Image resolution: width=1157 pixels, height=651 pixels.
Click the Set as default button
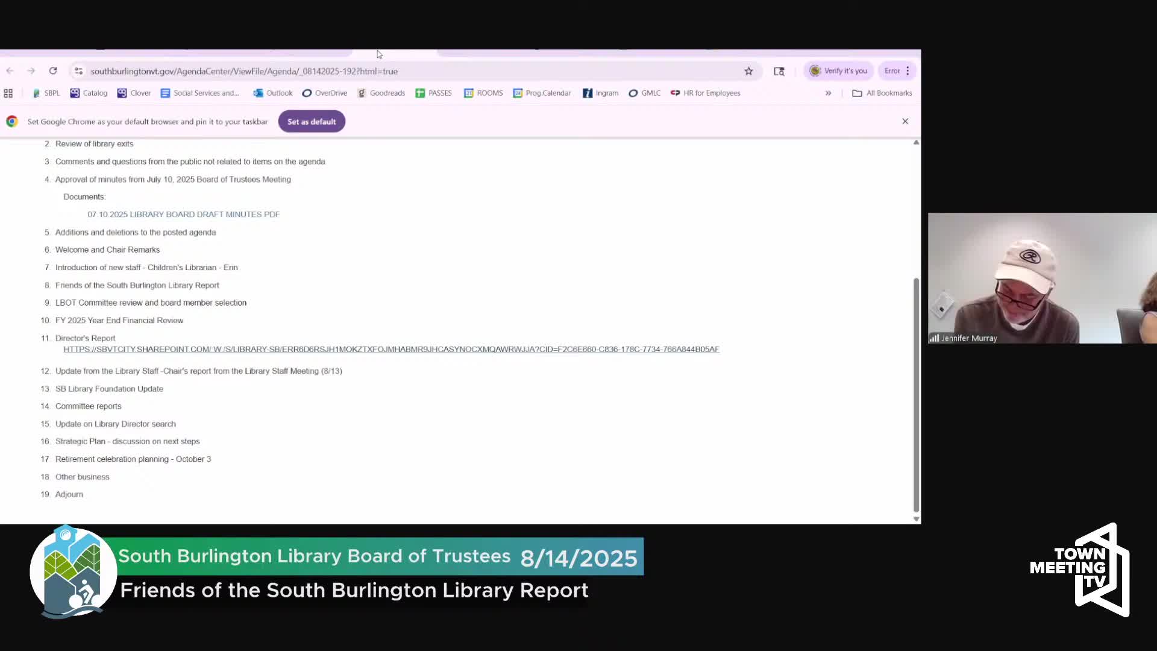[x=312, y=122]
